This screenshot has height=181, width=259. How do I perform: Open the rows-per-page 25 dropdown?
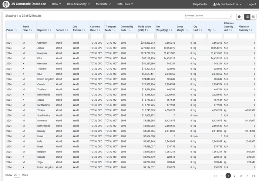(x=17, y=175)
